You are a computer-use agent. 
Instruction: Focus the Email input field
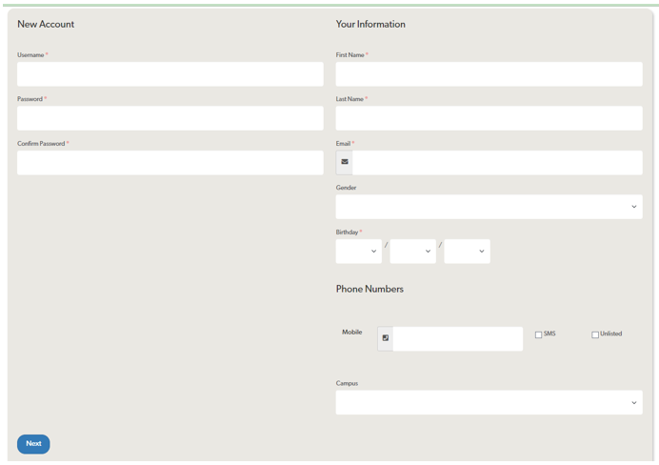497,163
